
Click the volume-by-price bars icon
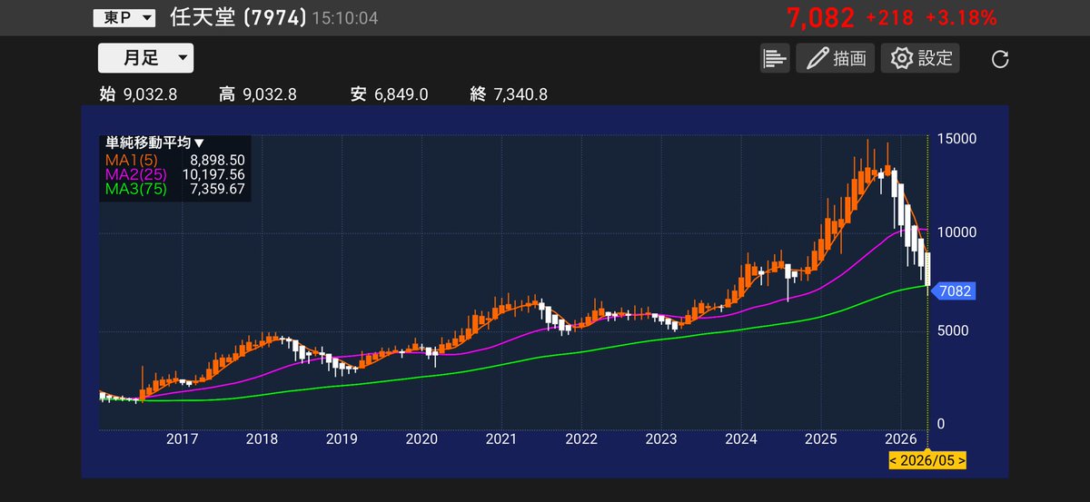point(775,59)
